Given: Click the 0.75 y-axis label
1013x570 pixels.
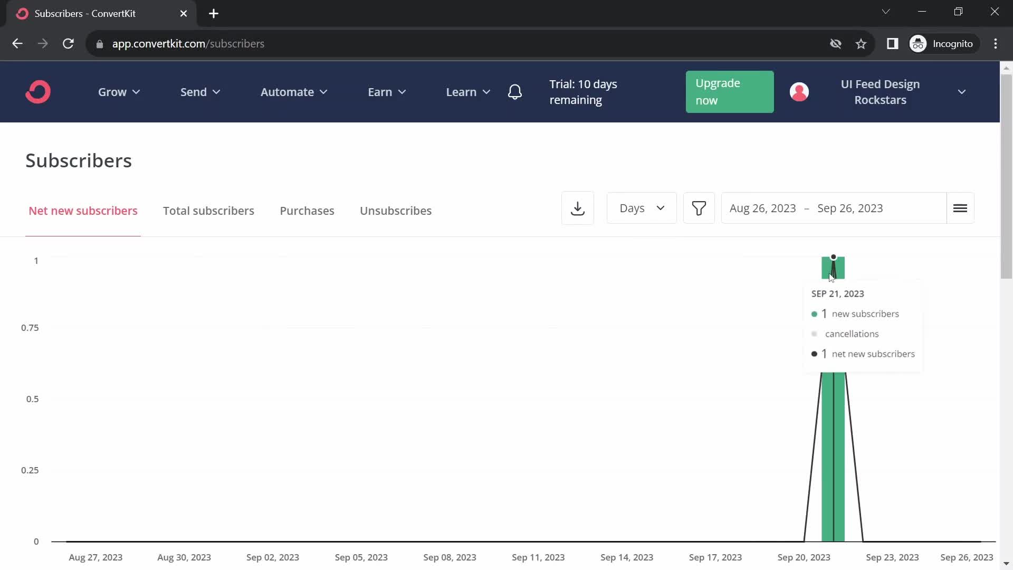Looking at the screenshot, I should click(x=30, y=328).
